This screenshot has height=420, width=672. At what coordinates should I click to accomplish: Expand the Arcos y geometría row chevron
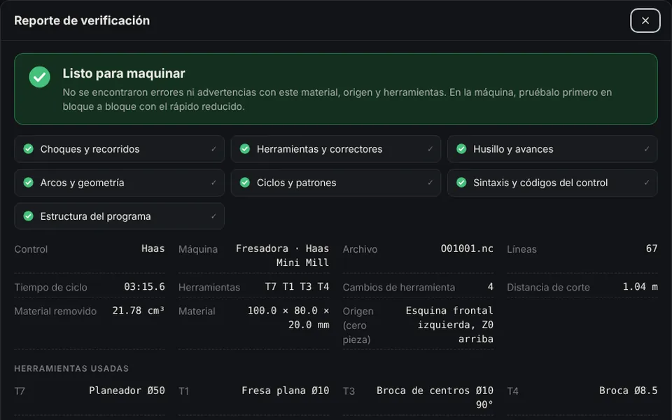pos(213,183)
